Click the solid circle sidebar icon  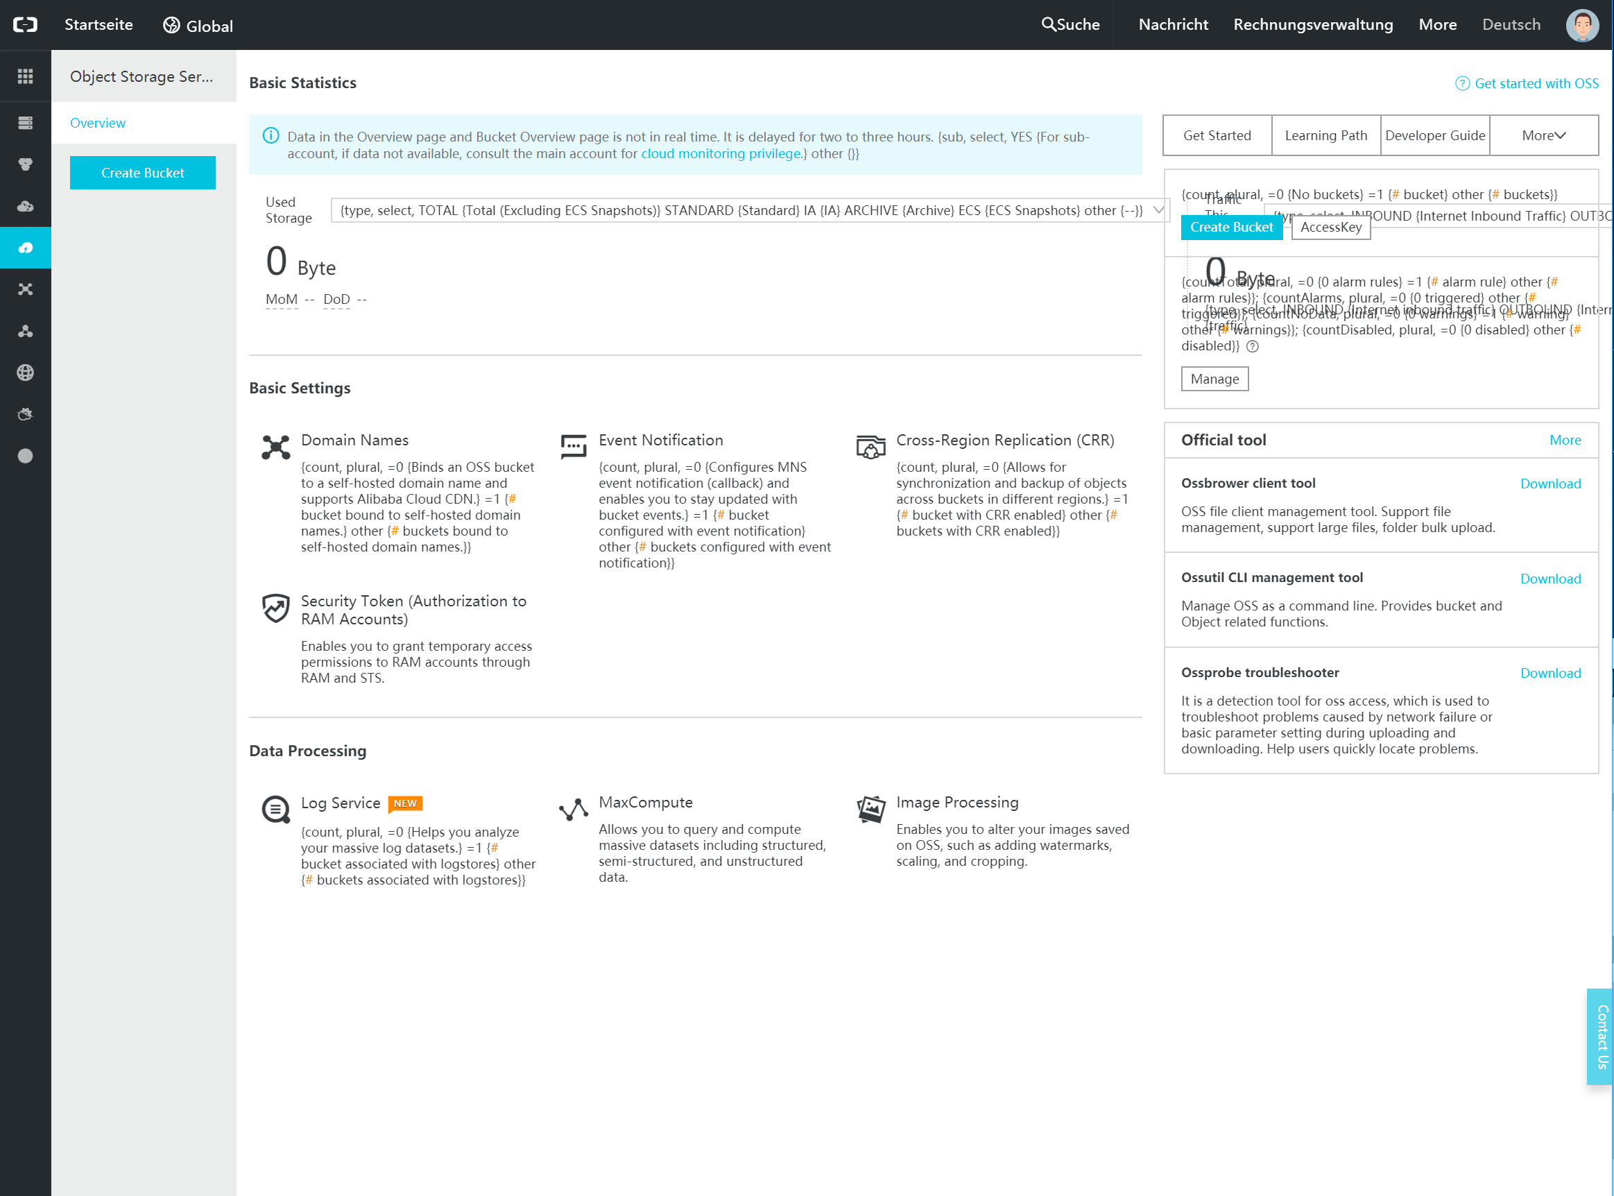coord(26,455)
